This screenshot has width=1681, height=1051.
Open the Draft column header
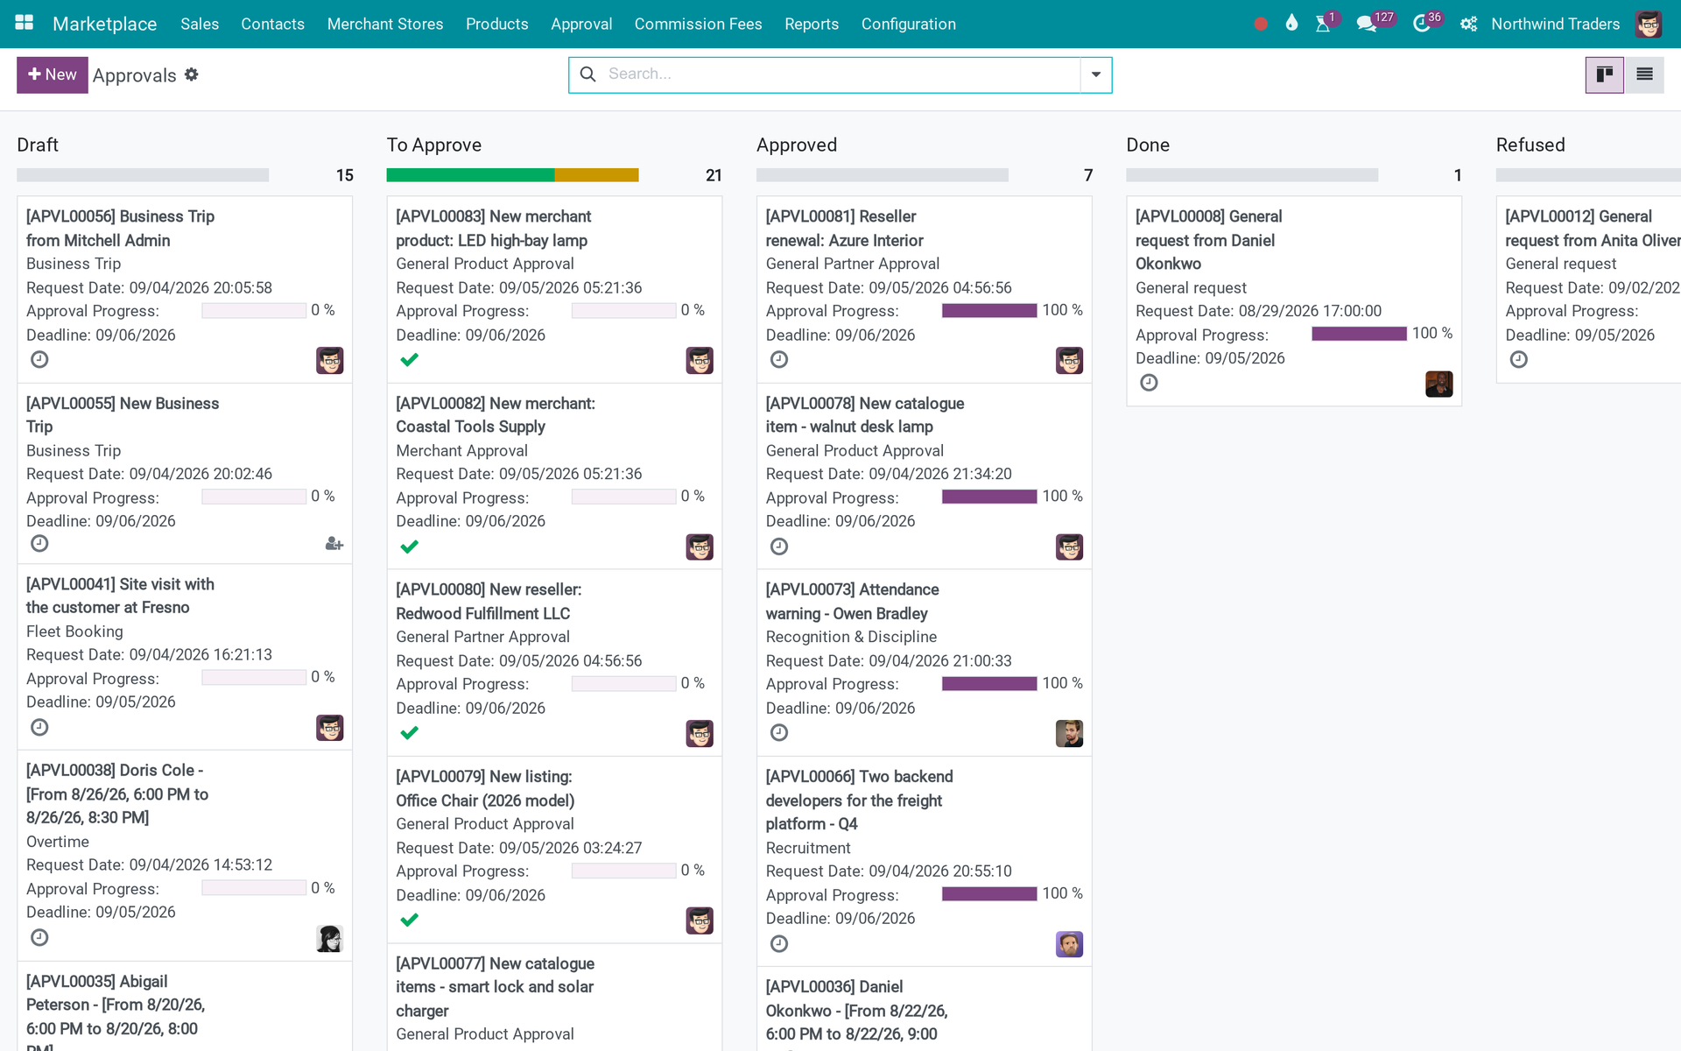[38, 145]
